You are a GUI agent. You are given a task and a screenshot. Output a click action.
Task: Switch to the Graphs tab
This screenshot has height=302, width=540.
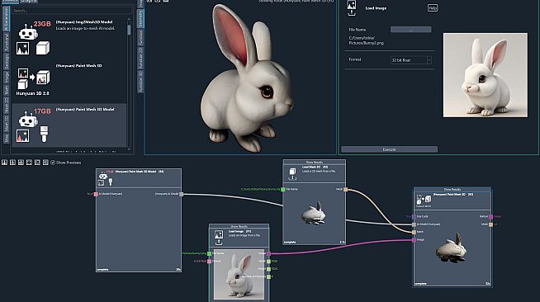(29, 2)
